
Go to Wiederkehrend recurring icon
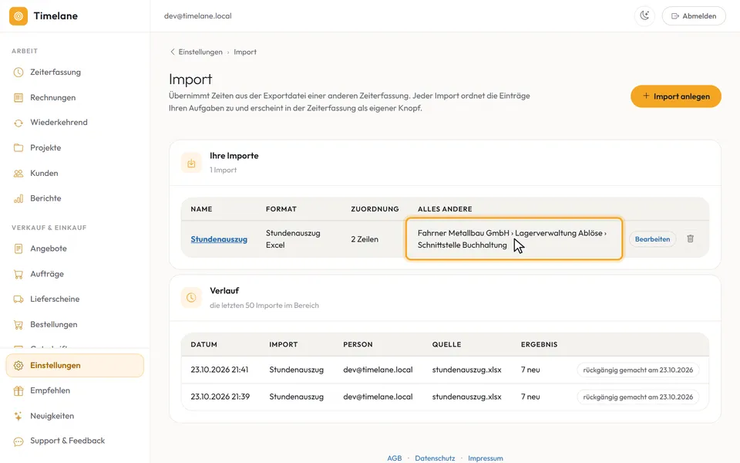click(18, 123)
